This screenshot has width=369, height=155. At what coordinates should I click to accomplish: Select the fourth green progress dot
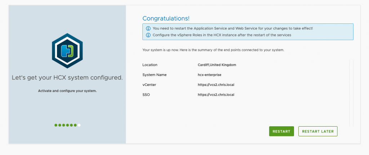click(x=67, y=125)
